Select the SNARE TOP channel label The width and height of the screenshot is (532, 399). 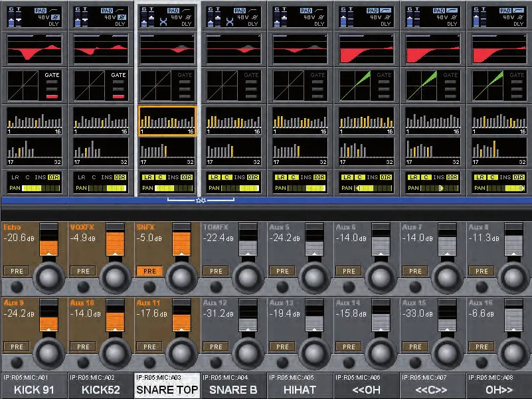click(x=167, y=386)
